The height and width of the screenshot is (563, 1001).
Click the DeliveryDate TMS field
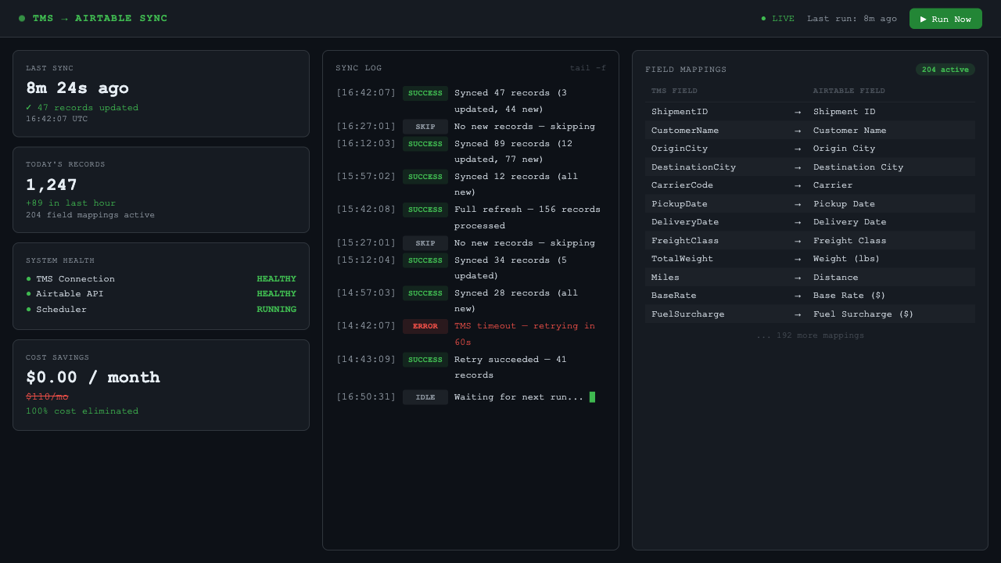[x=685, y=222]
